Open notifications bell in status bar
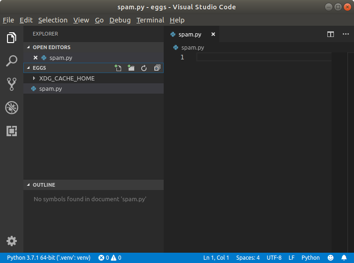 (344, 258)
